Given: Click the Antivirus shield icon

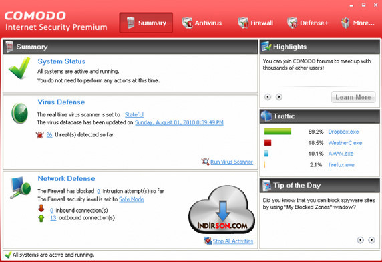Looking at the screenshot, I should click(187, 23).
